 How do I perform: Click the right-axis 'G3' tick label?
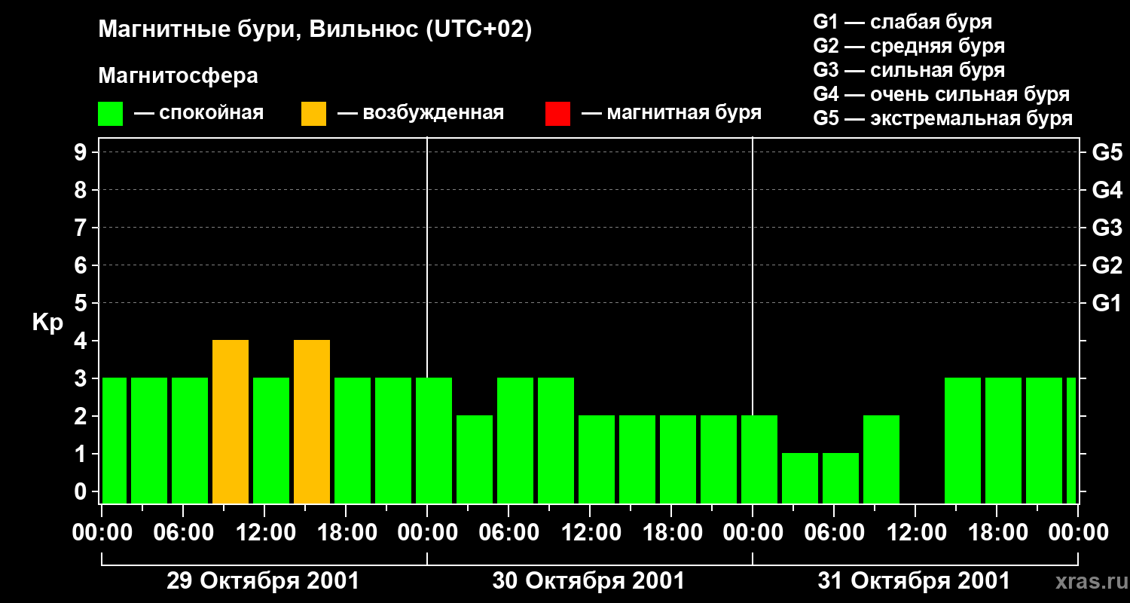[1107, 228]
